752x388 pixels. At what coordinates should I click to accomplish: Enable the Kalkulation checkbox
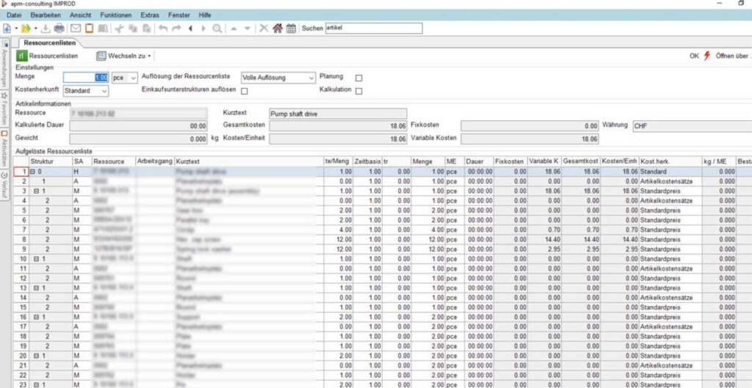tap(358, 91)
